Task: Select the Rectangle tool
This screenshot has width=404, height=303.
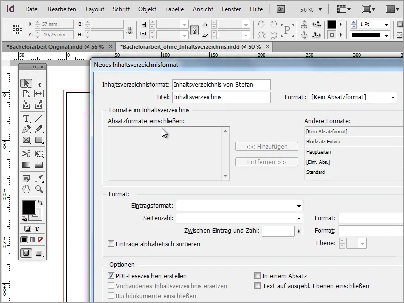Action: pos(39,140)
